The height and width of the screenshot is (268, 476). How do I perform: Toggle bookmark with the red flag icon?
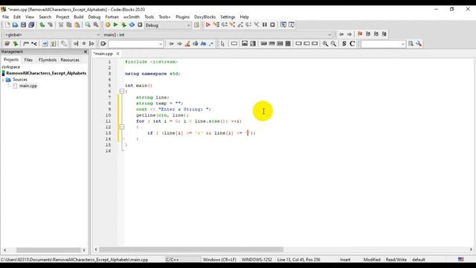[360, 34]
